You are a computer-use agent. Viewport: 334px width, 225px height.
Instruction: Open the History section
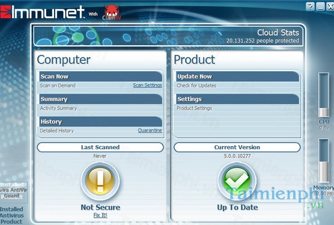pos(101,121)
